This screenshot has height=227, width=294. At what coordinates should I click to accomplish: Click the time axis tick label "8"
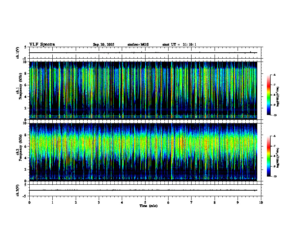[215, 203]
